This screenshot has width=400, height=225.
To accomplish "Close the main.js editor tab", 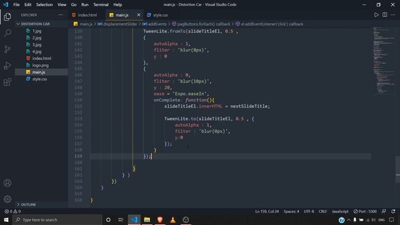I will [139, 15].
